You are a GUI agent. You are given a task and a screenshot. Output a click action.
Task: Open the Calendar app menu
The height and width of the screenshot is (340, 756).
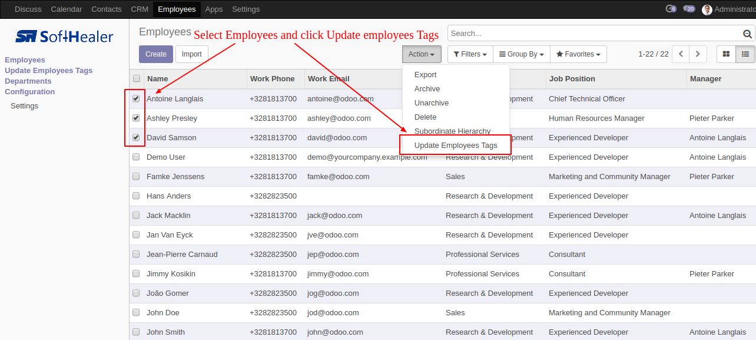click(67, 9)
